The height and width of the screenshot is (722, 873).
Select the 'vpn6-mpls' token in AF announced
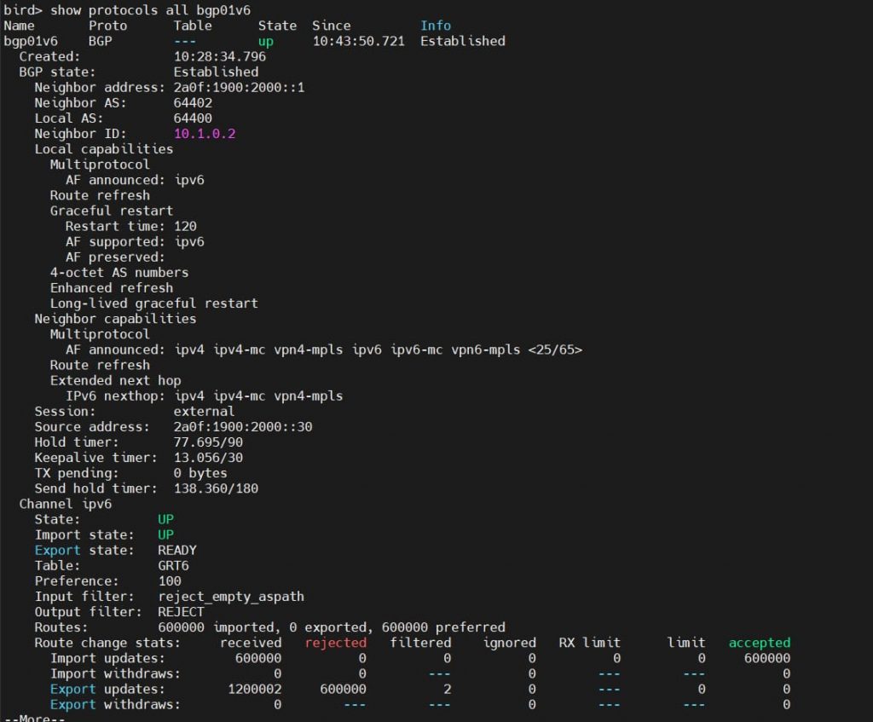[485, 350]
